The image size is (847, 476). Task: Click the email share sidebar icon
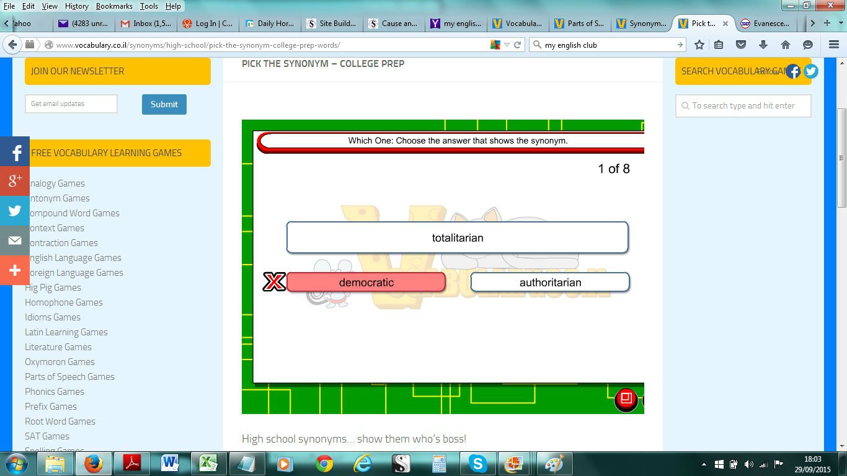pyautogui.click(x=15, y=240)
